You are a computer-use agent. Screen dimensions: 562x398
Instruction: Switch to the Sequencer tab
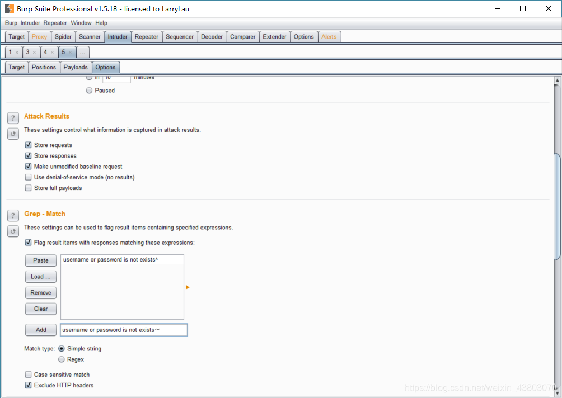pos(180,37)
